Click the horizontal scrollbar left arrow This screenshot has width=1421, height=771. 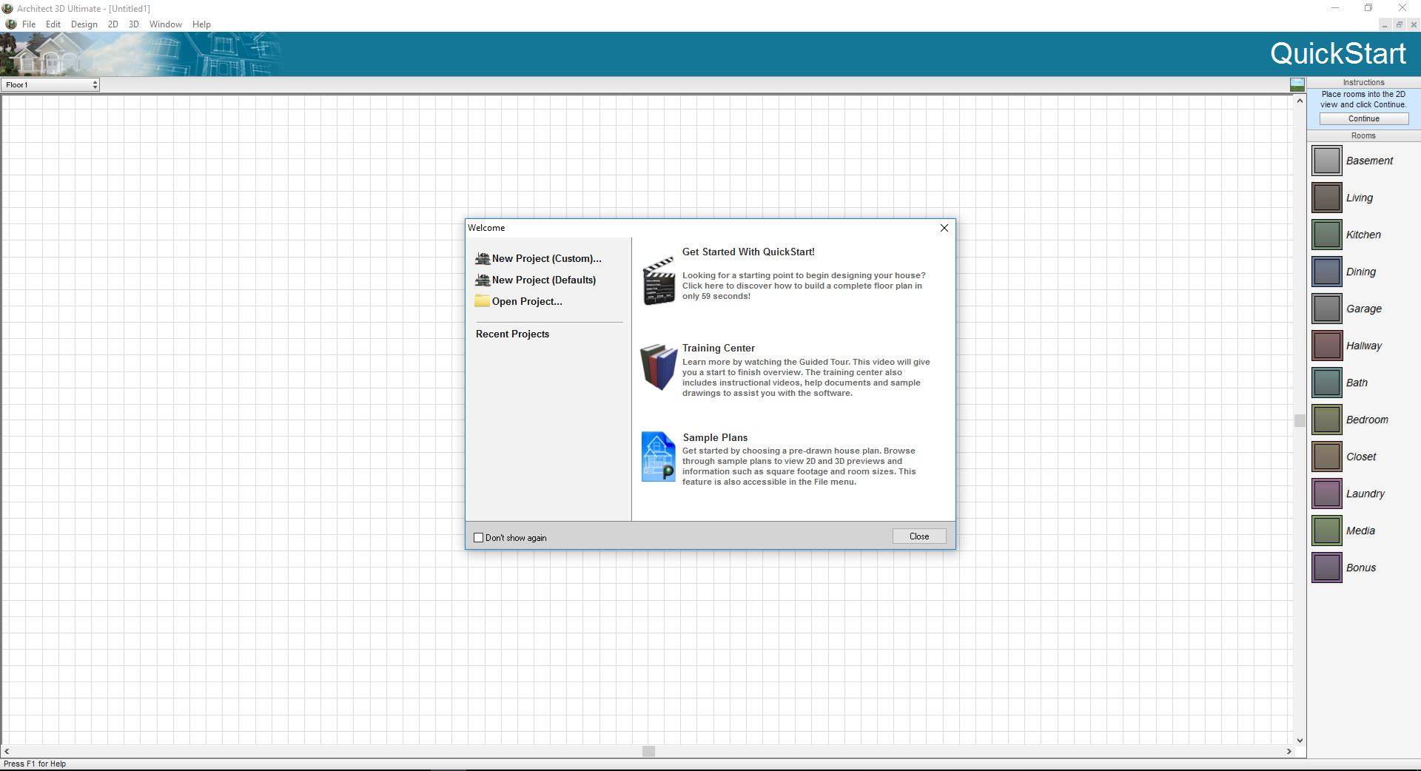7,751
